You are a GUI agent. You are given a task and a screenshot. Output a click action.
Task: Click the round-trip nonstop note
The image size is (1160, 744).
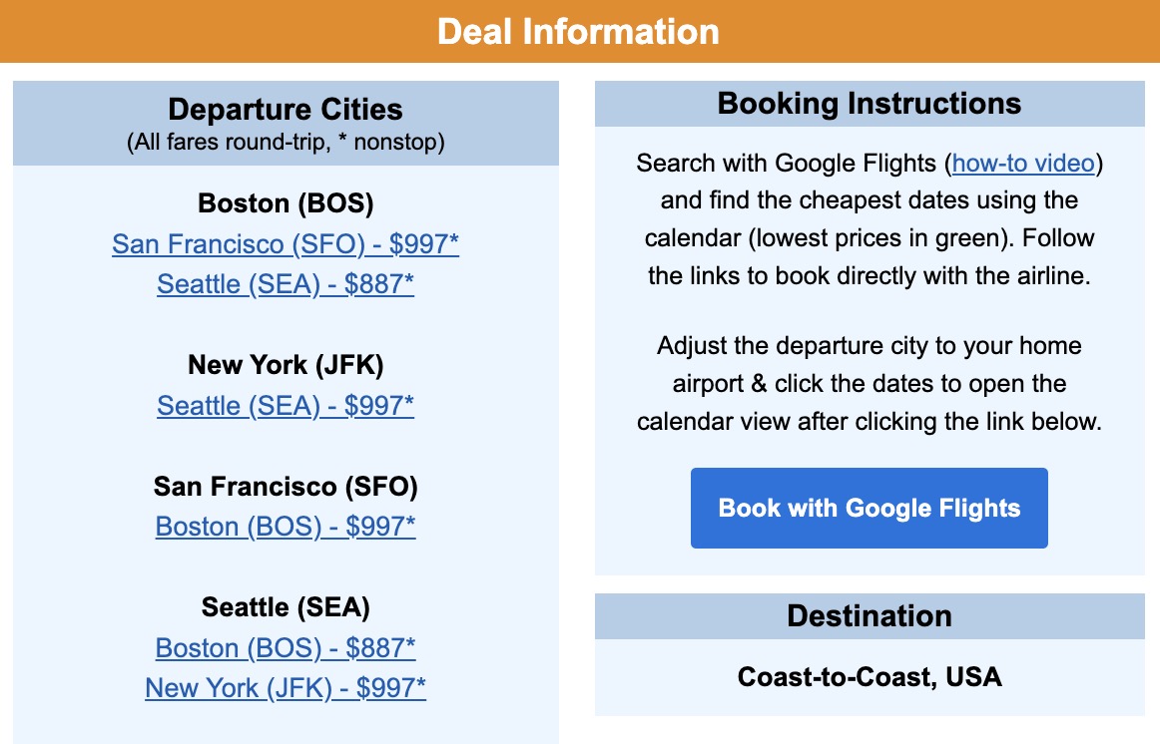tap(286, 142)
